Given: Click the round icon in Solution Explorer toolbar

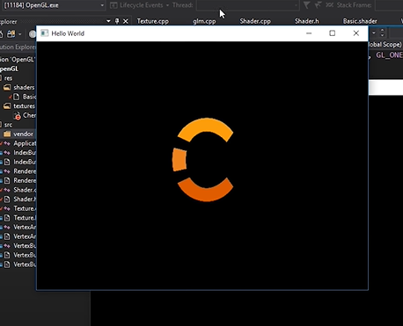Looking at the screenshot, I should (x=32, y=34).
